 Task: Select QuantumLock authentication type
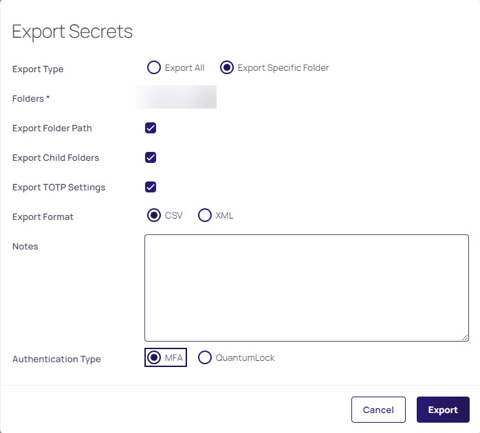(x=204, y=357)
